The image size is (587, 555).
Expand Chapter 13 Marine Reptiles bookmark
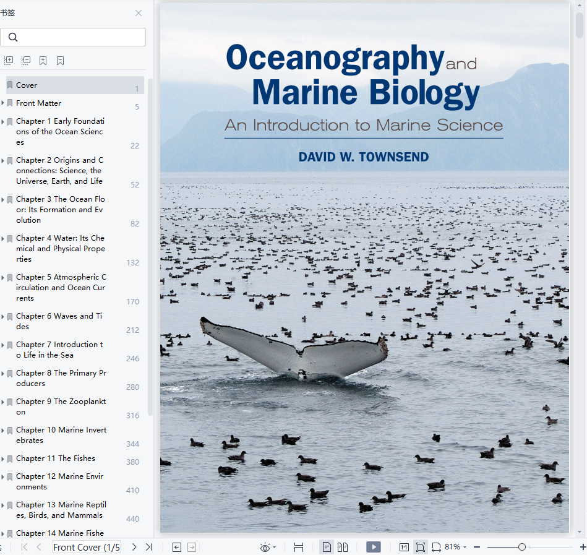(2, 505)
